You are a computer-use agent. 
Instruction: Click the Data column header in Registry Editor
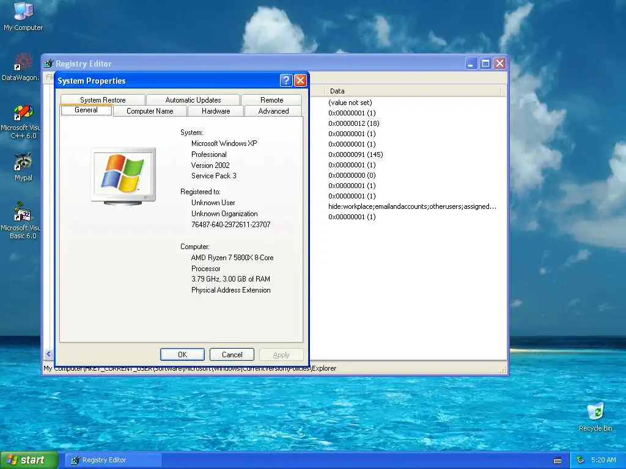point(412,91)
